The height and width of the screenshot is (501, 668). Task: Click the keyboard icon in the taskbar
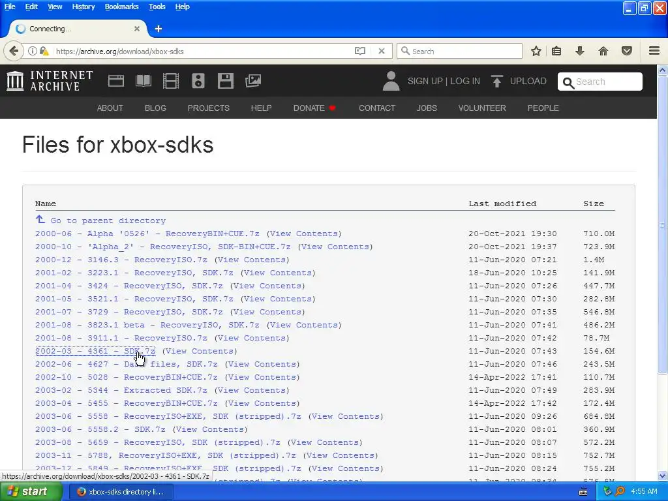tap(583, 492)
